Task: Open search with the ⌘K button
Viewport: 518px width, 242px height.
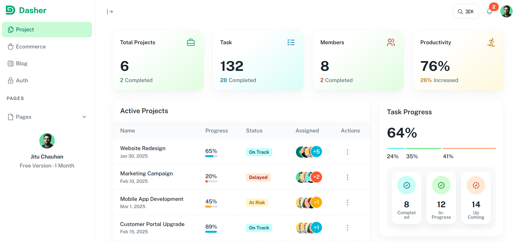Action: coord(465,11)
